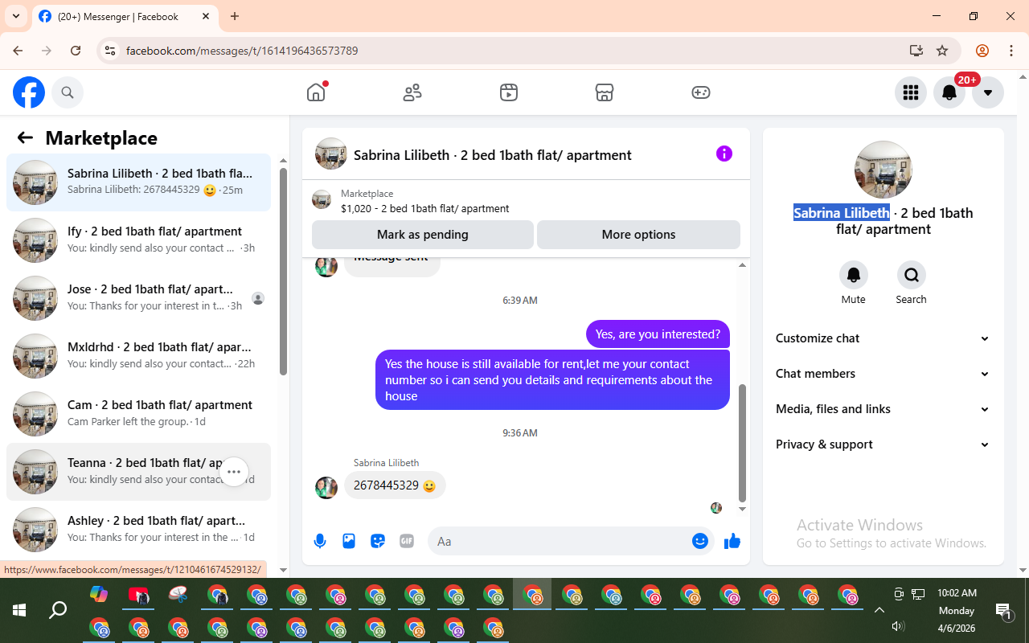This screenshot has height=643, width=1029.
Task: Open a new browser tab
Action: click(x=235, y=16)
